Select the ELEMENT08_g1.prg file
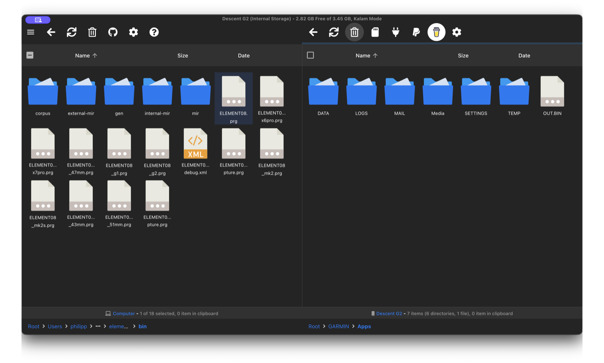604x363 pixels. pyautogui.click(x=119, y=151)
